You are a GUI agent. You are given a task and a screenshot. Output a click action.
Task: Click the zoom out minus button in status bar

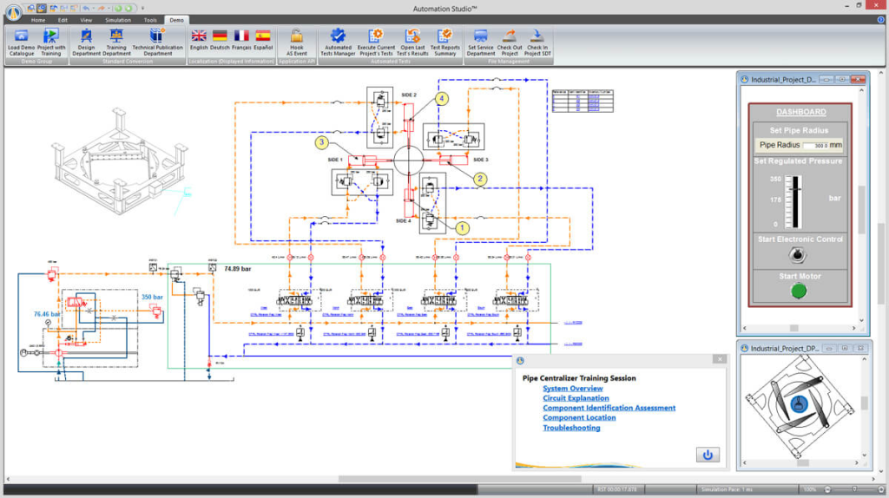tap(827, 489)
